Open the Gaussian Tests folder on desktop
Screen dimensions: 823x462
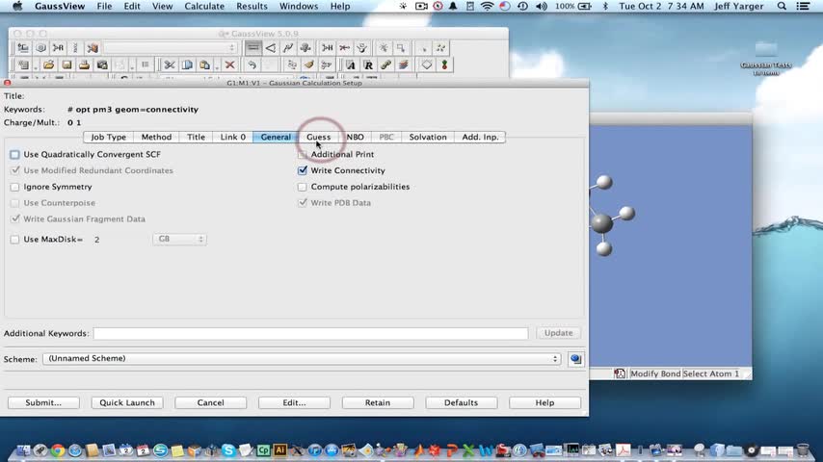766,58
